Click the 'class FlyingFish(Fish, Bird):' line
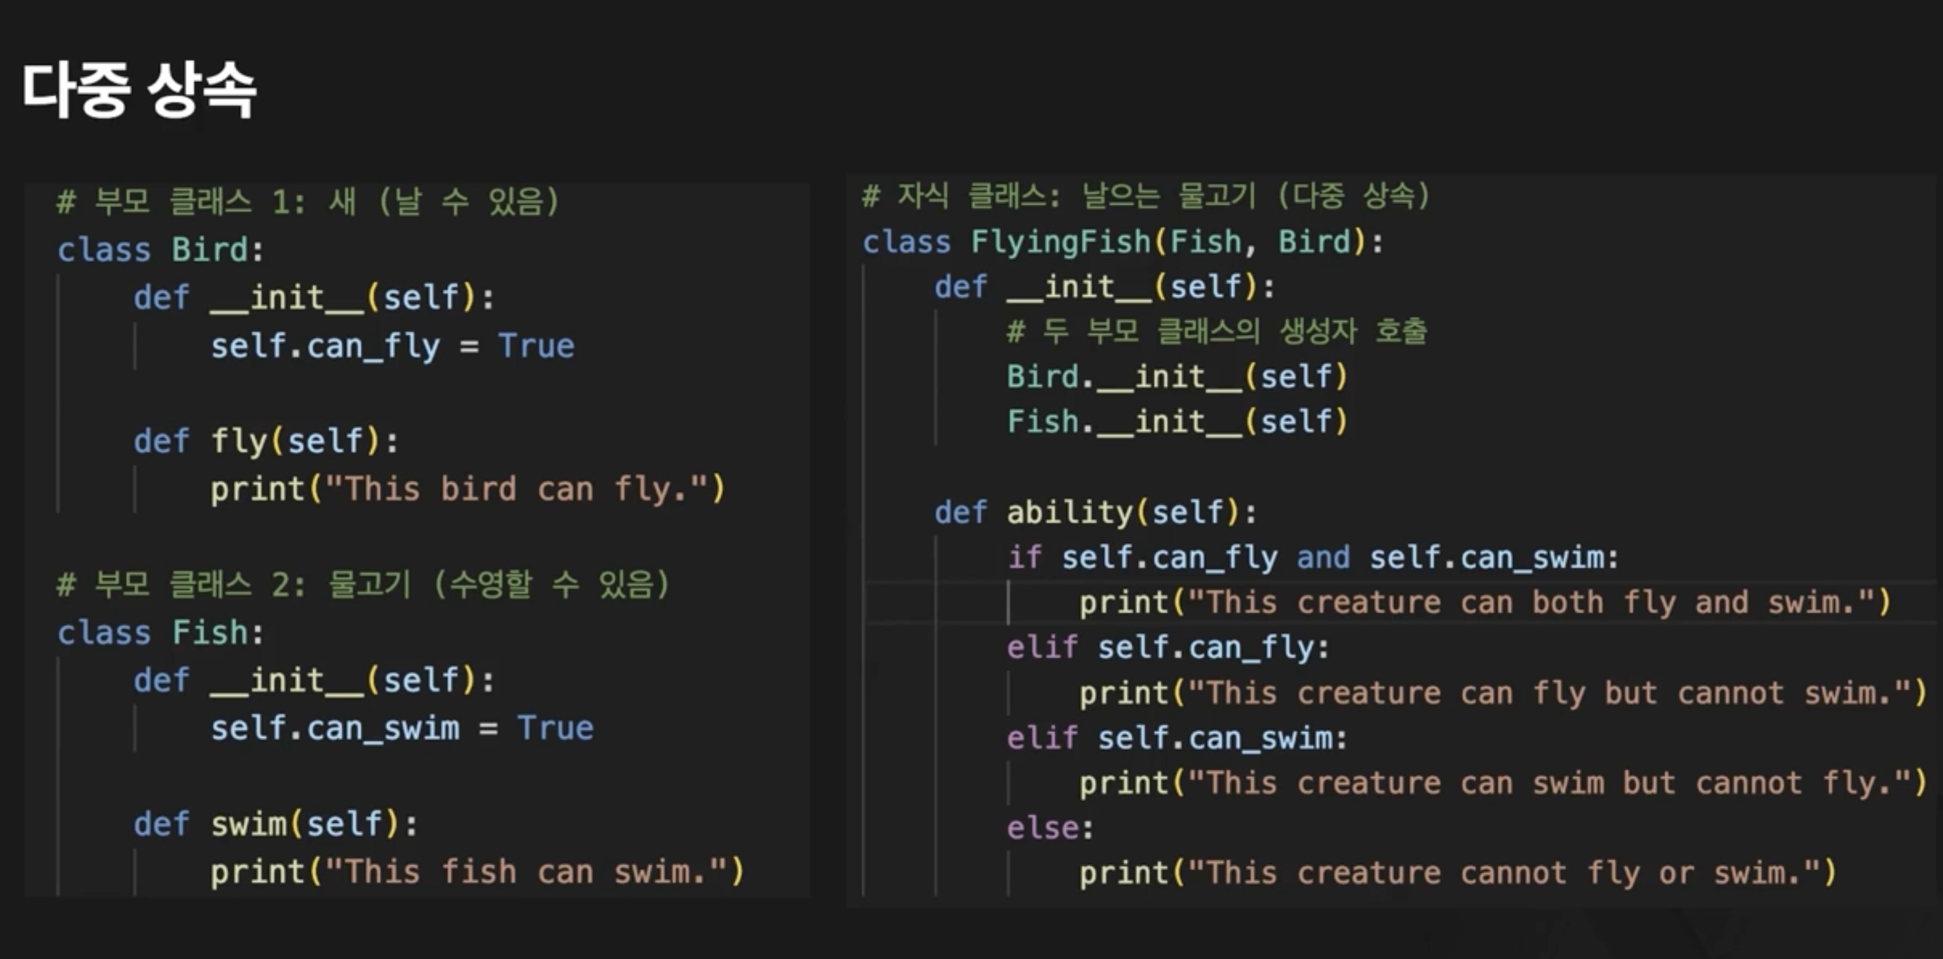Screen dimensions: 1943x959 (1123, 242)
